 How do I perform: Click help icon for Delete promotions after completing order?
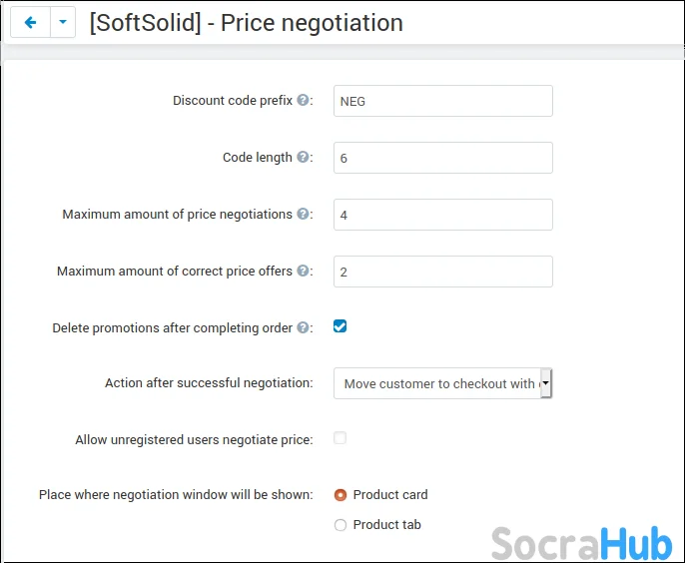coord(303,327)
